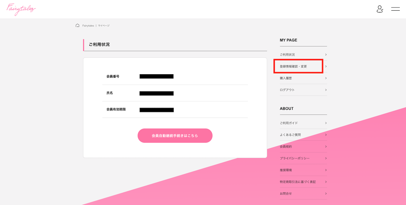Viewport: 406px width, 205px height.
Task: Open プライバシーポリシー link
Action: (x=295, y=158)
